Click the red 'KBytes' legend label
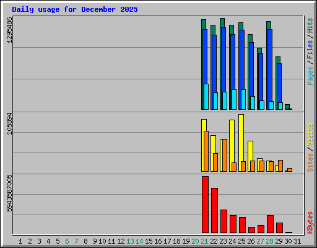This screenshot has height=248, width=317. coord(310,223)
